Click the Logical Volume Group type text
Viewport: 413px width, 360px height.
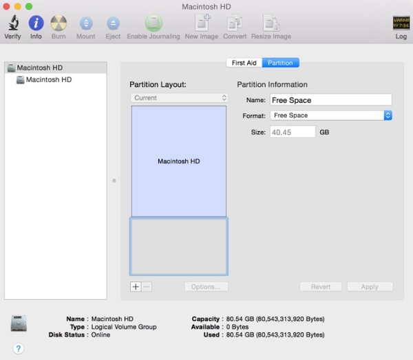pyautogui.click(x=124, y=327)
